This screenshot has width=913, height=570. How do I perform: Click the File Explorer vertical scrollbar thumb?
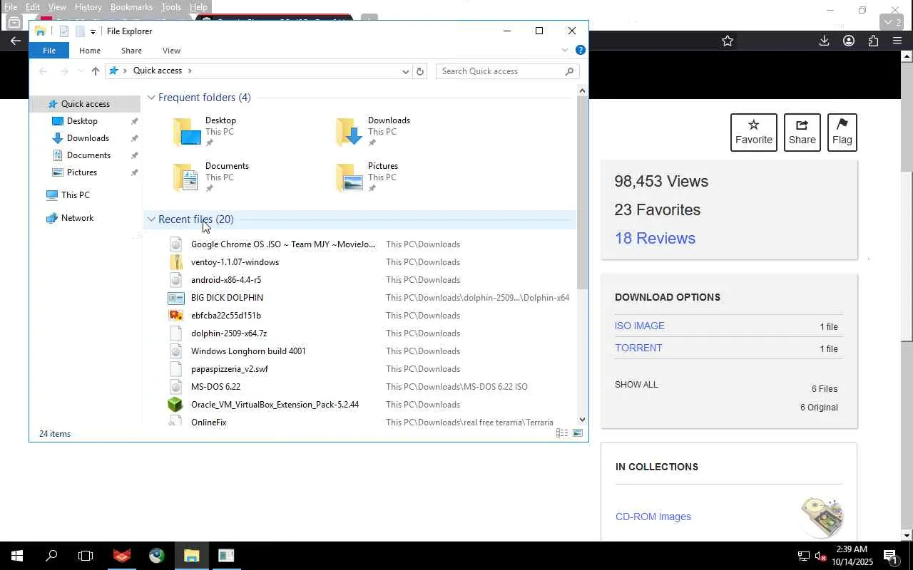[x=582, y=192]
